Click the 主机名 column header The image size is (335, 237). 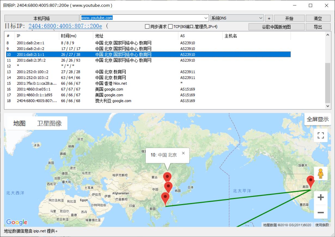[257, 36]
